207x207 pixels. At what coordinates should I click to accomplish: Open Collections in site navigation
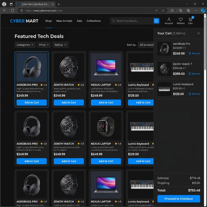[x=93, y=21]
